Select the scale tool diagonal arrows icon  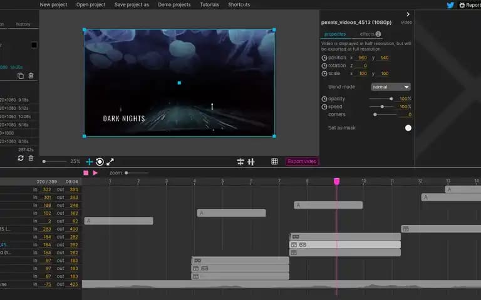coord(110,162)
